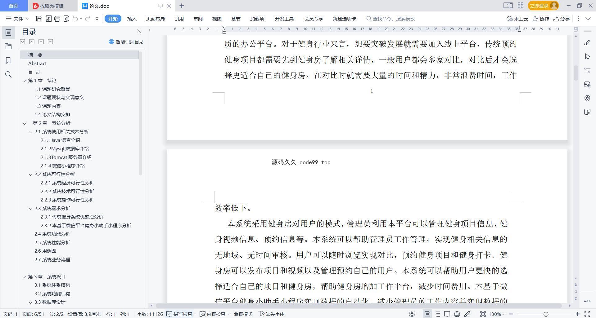Select the 开始 ribbon tab
Screen dimensions: 596x318
coord(113,19)
